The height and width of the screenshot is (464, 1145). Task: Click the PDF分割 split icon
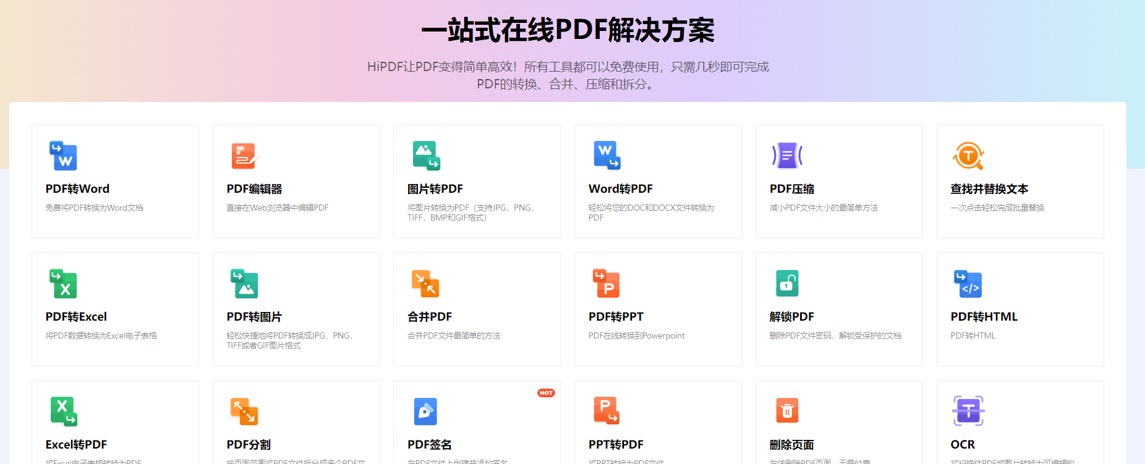(244, 411)
